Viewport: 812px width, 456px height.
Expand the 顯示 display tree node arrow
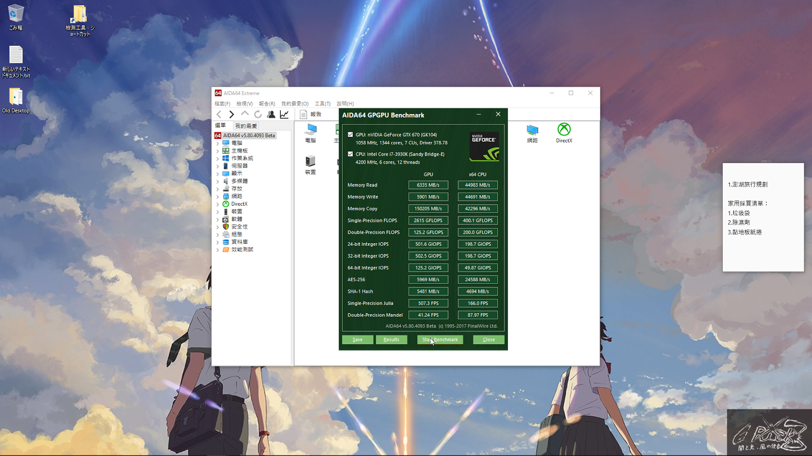[218, 174]
